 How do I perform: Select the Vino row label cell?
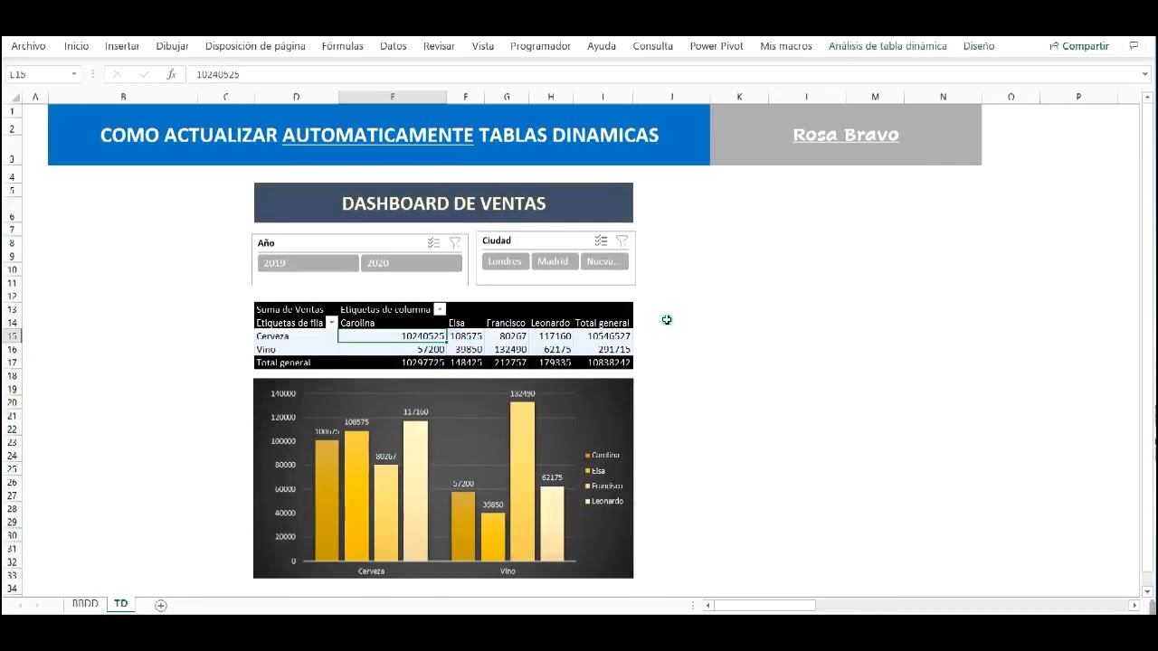click(x=296, y=349)
